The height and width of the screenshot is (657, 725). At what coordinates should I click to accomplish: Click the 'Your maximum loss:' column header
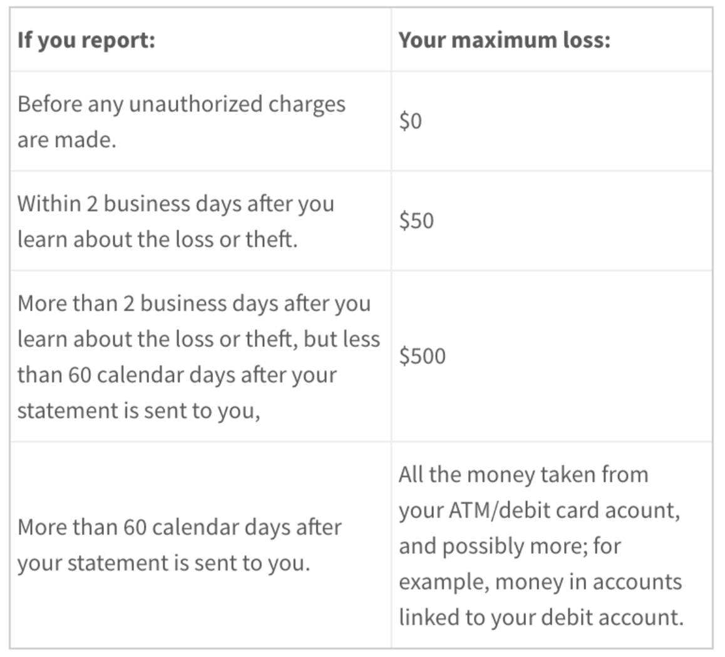point(505,40)
